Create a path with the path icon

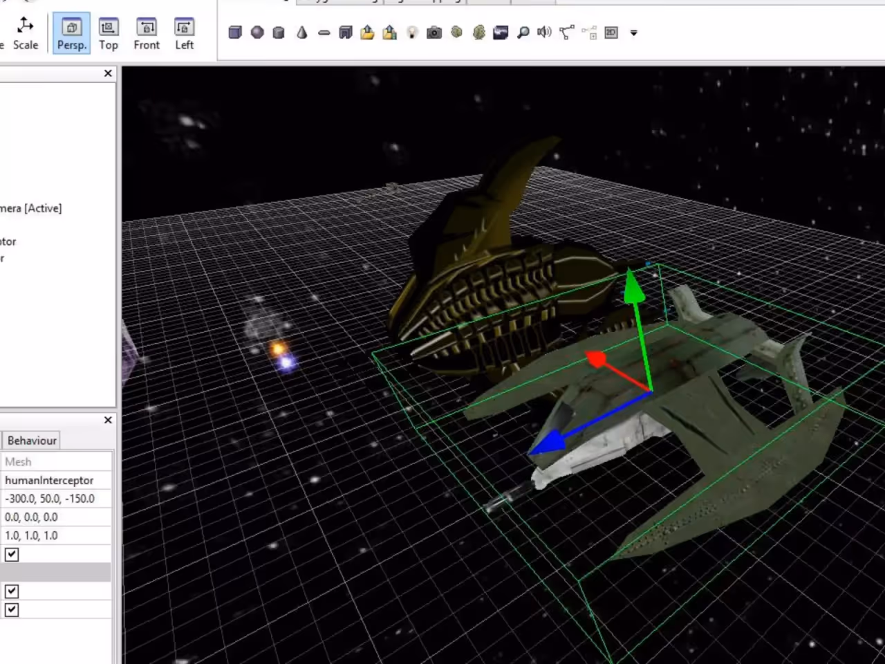pos(567,32)
